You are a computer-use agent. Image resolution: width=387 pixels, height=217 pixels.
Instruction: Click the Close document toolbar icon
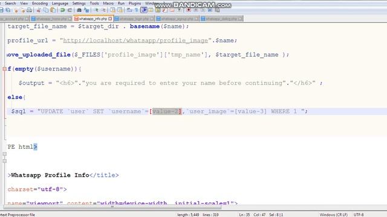(x=16, y=10)
